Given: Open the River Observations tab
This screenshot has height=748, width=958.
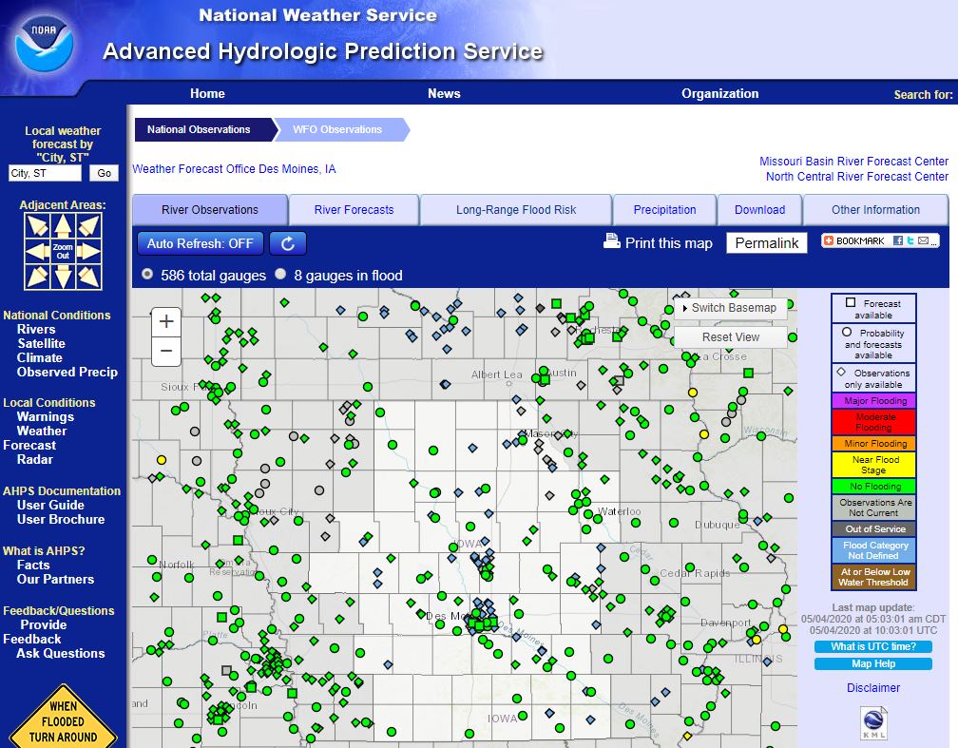Looking at the screenshot, I should (209, 210).
